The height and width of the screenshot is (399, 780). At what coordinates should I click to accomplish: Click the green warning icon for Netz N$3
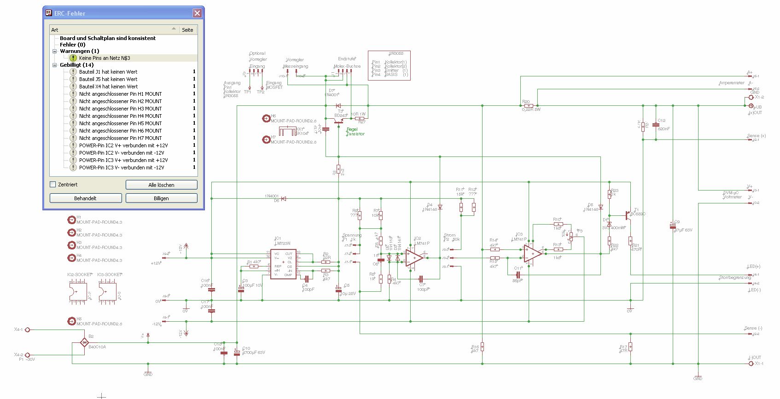[x=73, y=58]
